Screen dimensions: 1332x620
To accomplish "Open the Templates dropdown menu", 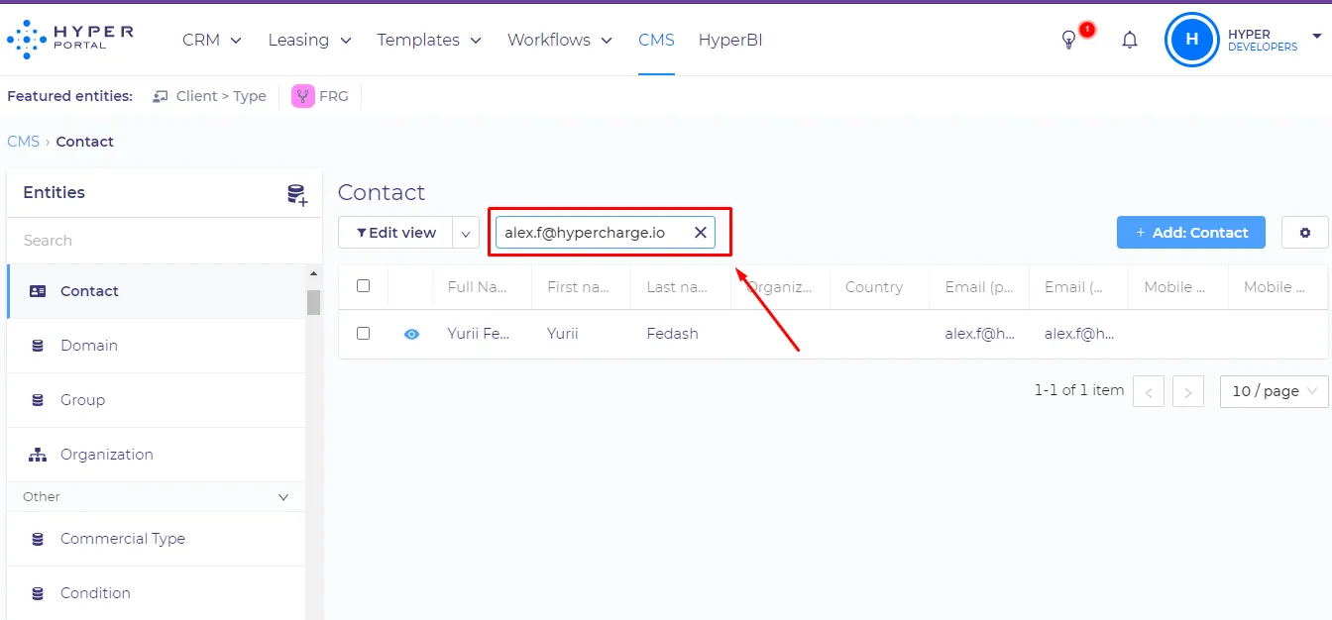I will 429,40.
